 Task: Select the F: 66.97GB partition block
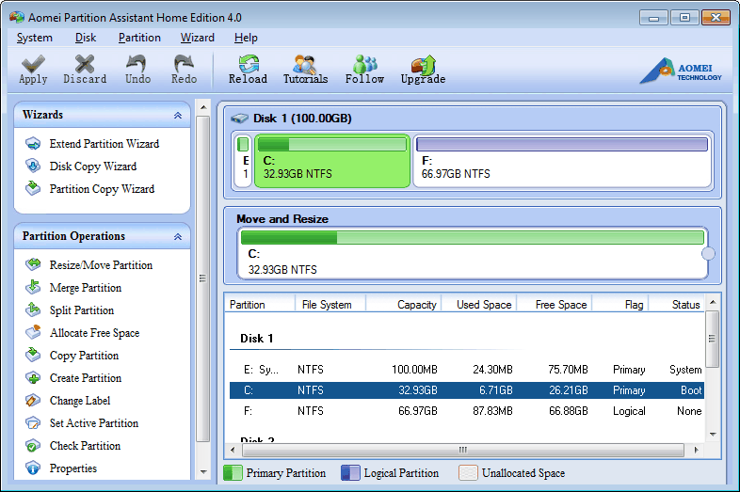click(x=562, y=161)
